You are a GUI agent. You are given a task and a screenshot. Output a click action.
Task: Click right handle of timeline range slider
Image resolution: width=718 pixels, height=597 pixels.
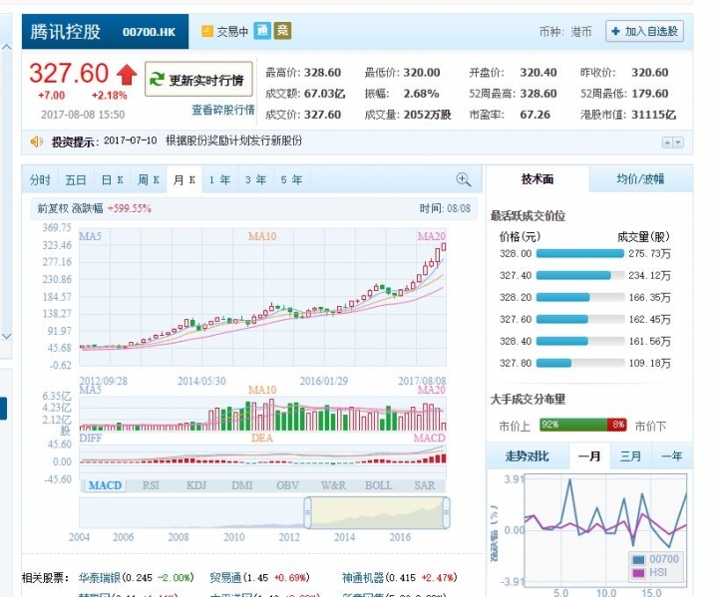click(446, 512)
